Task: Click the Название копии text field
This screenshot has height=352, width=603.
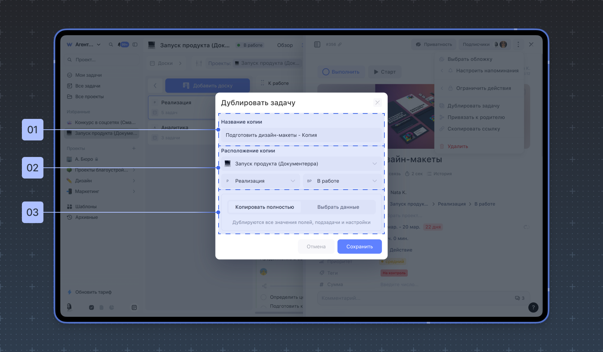Action: coord(301,135)
